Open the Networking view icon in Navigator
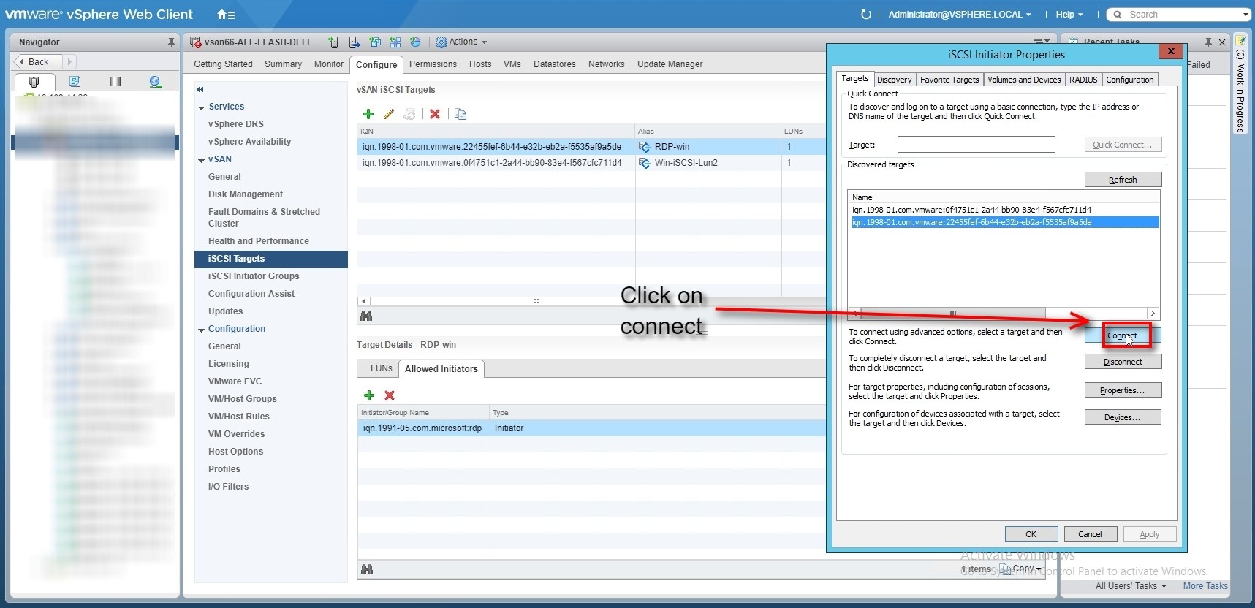 pos(155,82)
